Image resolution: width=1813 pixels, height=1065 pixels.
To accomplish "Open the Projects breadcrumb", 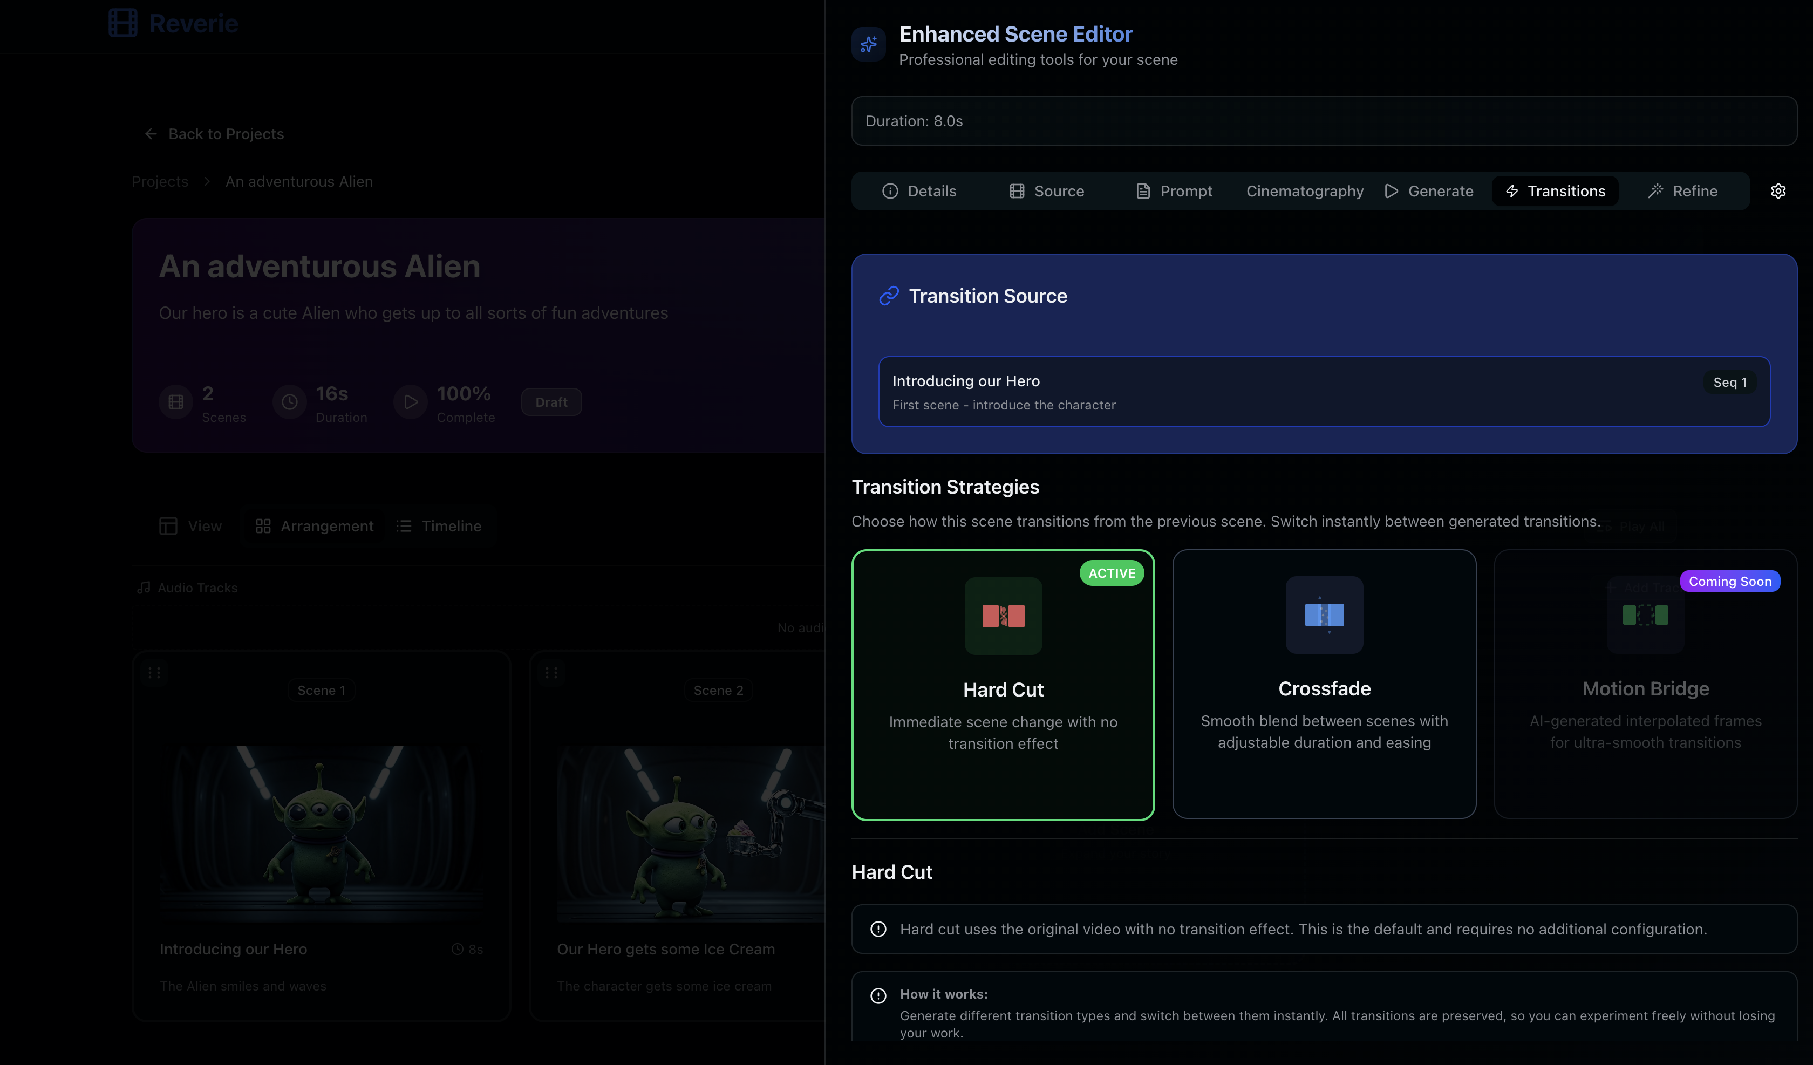I will (x=160, y=181).
